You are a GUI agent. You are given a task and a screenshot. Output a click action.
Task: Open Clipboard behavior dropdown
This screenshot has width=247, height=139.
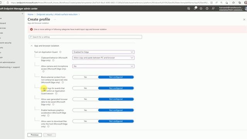click(103, 58)
